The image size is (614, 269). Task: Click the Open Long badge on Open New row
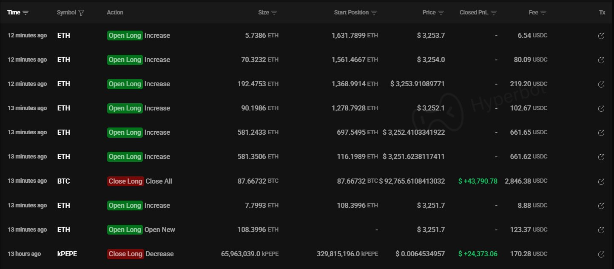125,229
